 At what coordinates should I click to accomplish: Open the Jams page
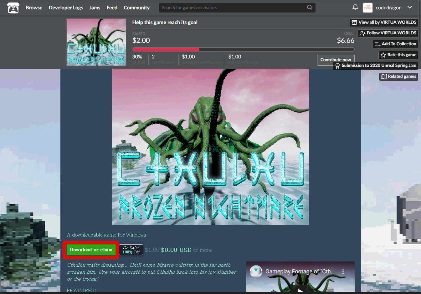95,7
